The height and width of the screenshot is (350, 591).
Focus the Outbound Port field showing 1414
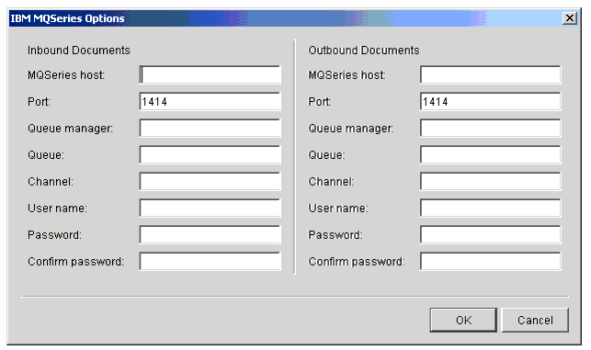[x=491, y=101]
